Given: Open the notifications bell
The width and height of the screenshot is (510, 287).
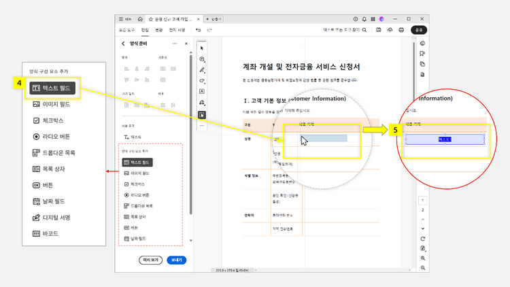Looking at the screenshot, I should click(364, 19).
